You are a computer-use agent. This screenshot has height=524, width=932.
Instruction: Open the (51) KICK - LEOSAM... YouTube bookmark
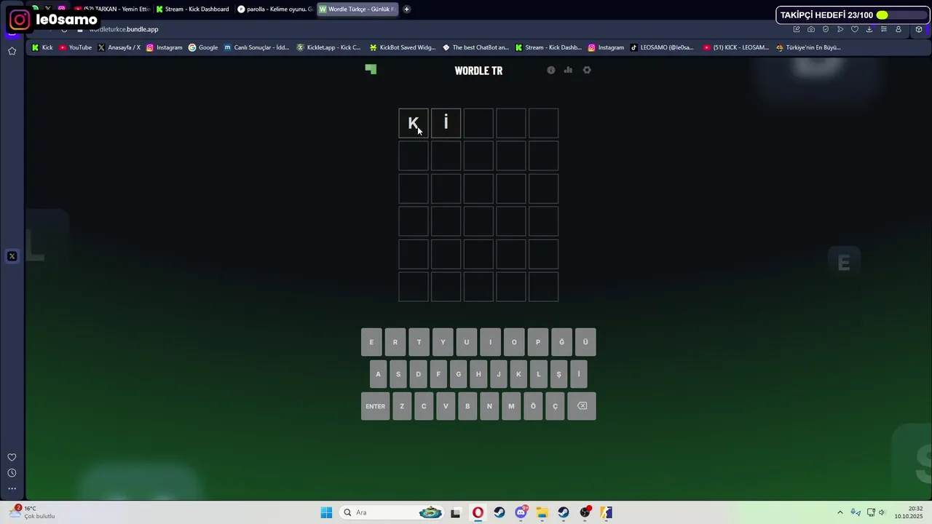[x=736, y=47]
